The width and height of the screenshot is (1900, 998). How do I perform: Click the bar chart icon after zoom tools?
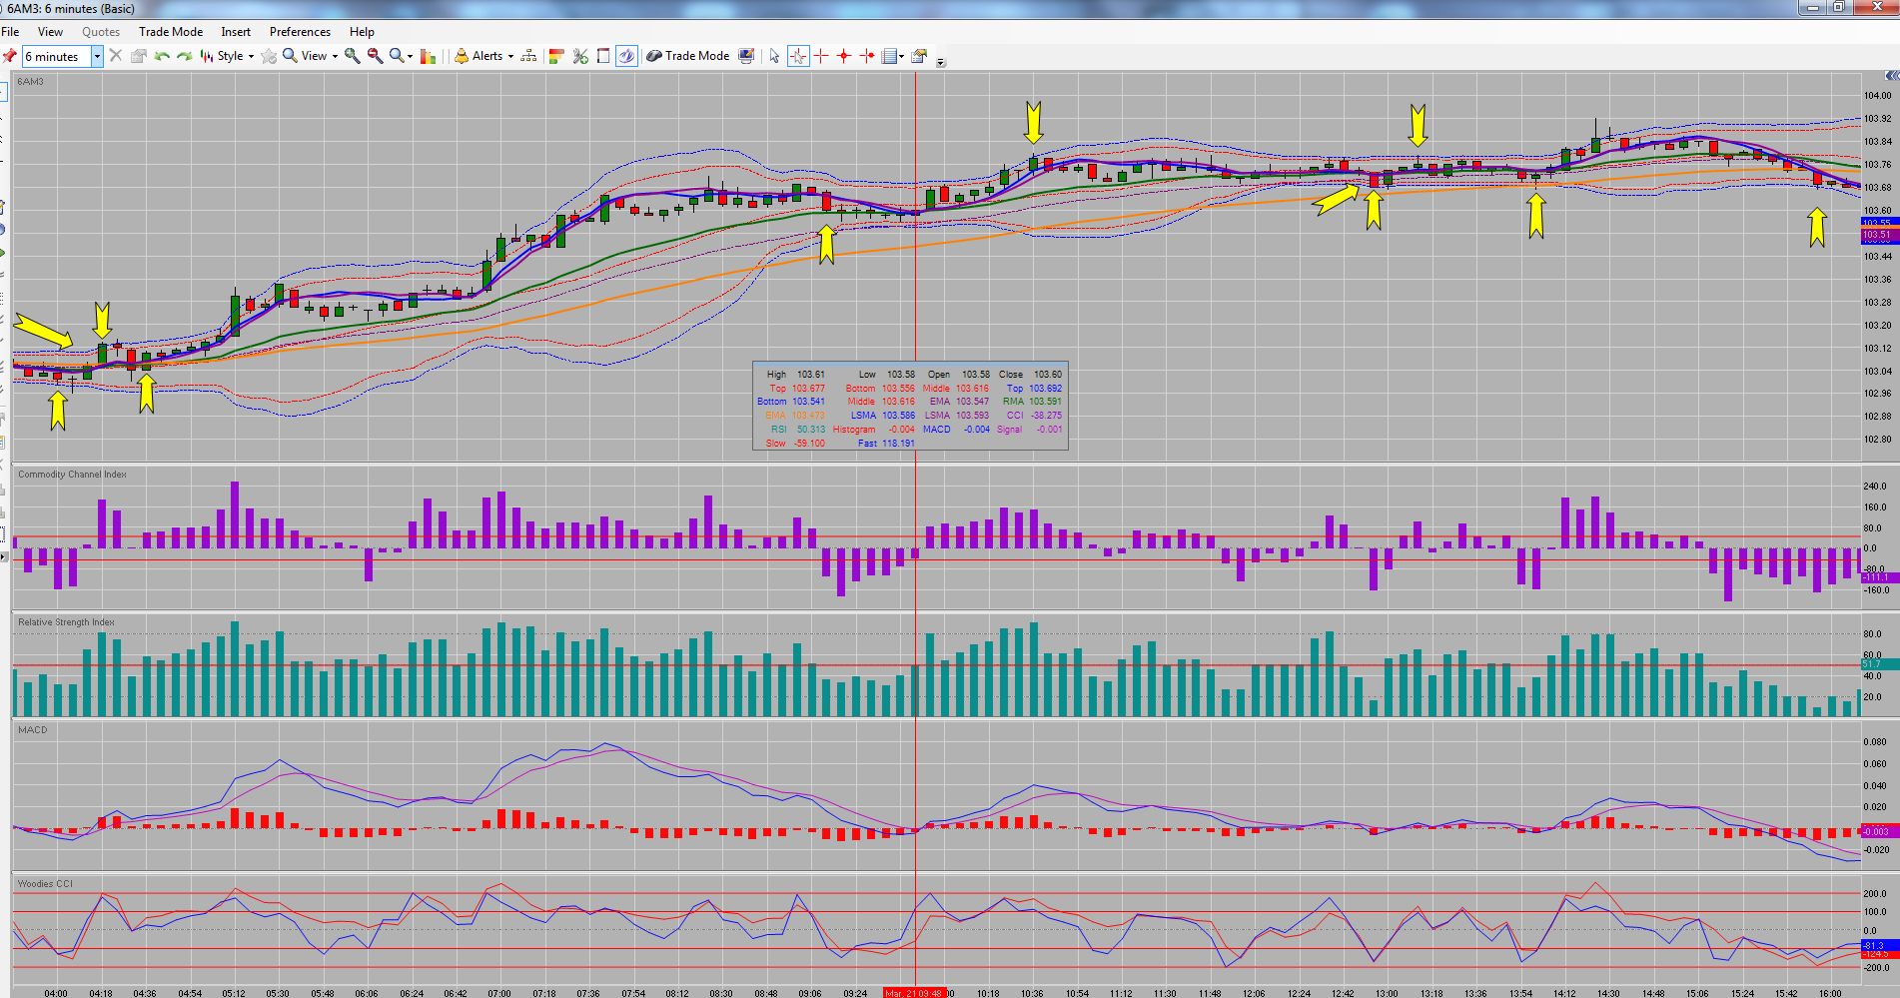click(429, 56)
